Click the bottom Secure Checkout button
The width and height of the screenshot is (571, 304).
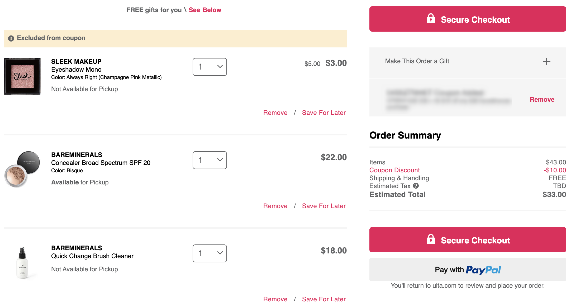tap(468, 240)
